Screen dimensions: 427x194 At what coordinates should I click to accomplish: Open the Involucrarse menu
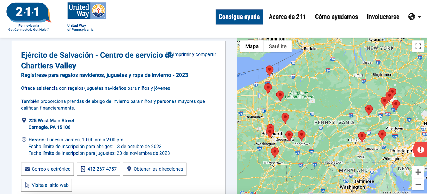(x=383, y=17)
